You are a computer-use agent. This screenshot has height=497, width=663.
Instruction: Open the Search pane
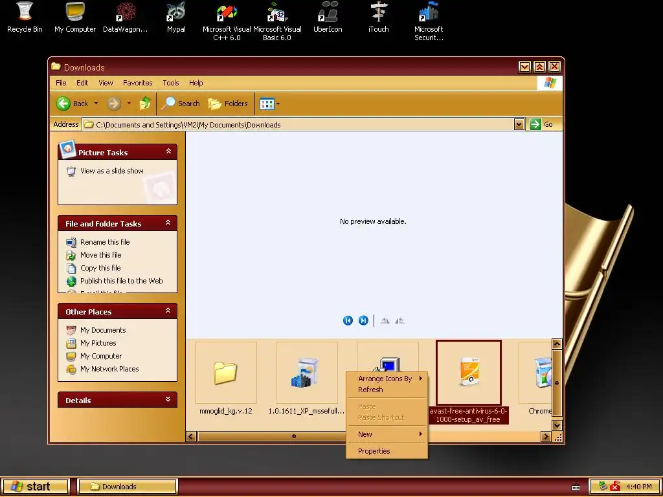pyautogui.click(x=181, y=104)
